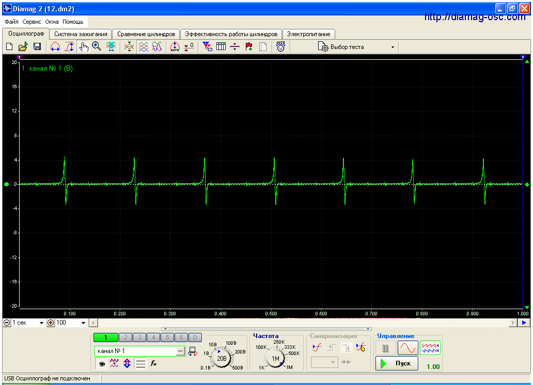Click the канал № 1 name field

click(136, 351)
